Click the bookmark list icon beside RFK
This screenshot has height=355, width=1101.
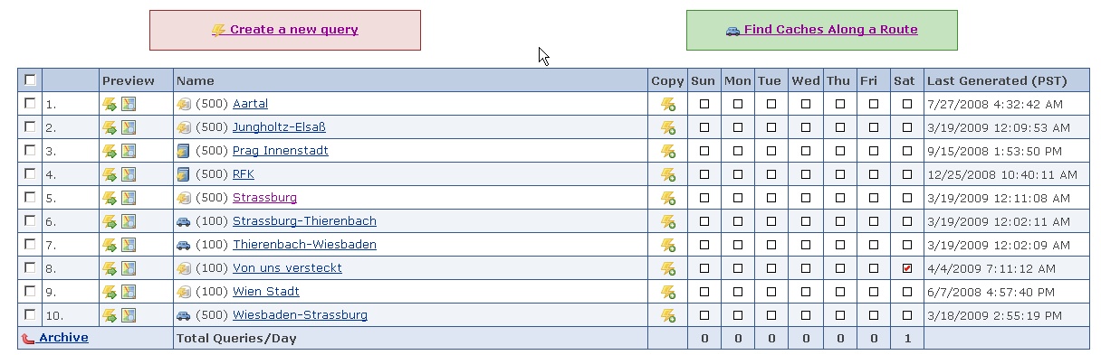pos(184,174)
